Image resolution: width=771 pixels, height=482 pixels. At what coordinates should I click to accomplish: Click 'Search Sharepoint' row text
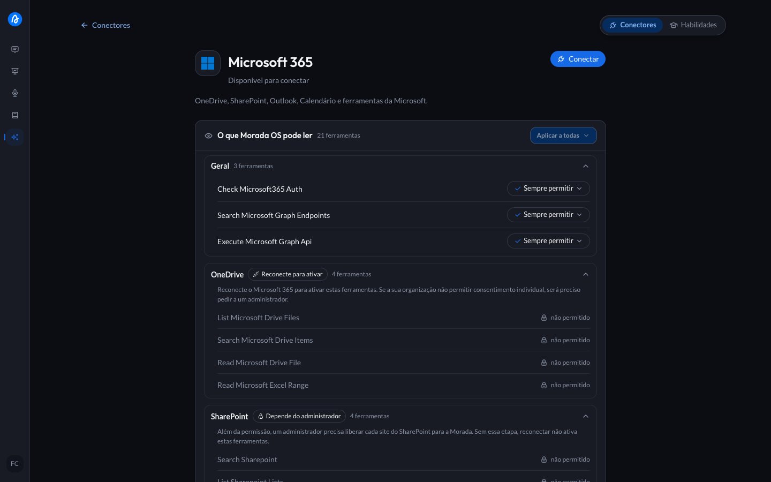pos(247,460)
